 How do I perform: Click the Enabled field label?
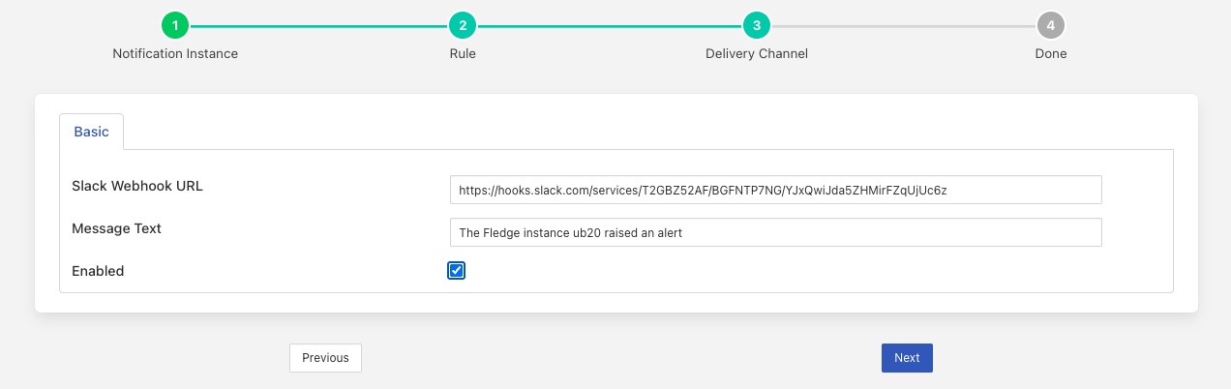coord(98,271)
